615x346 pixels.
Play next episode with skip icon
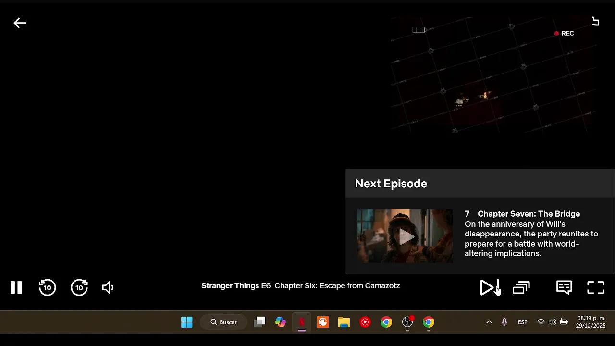(x=490, y=287)
